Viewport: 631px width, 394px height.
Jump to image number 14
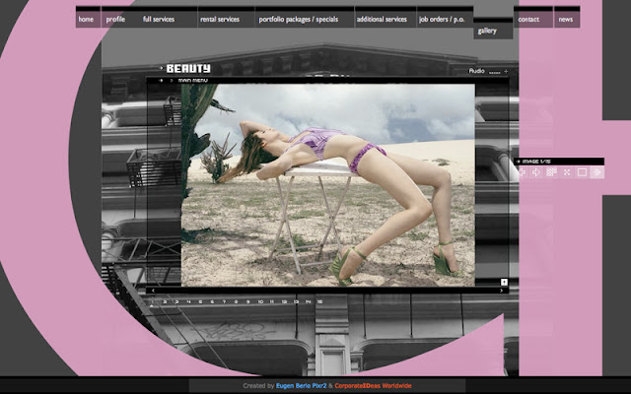pyautogui.click(x=308, y=301)
